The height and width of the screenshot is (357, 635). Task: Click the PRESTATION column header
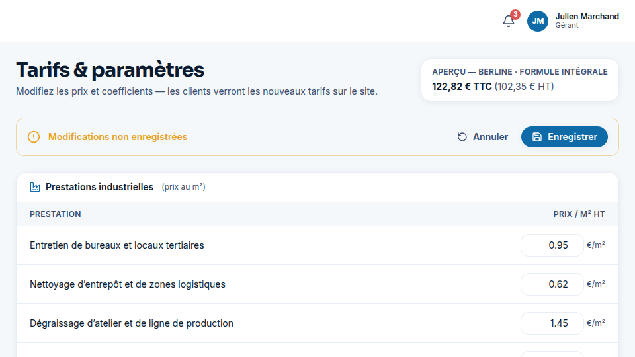[56, 214]
